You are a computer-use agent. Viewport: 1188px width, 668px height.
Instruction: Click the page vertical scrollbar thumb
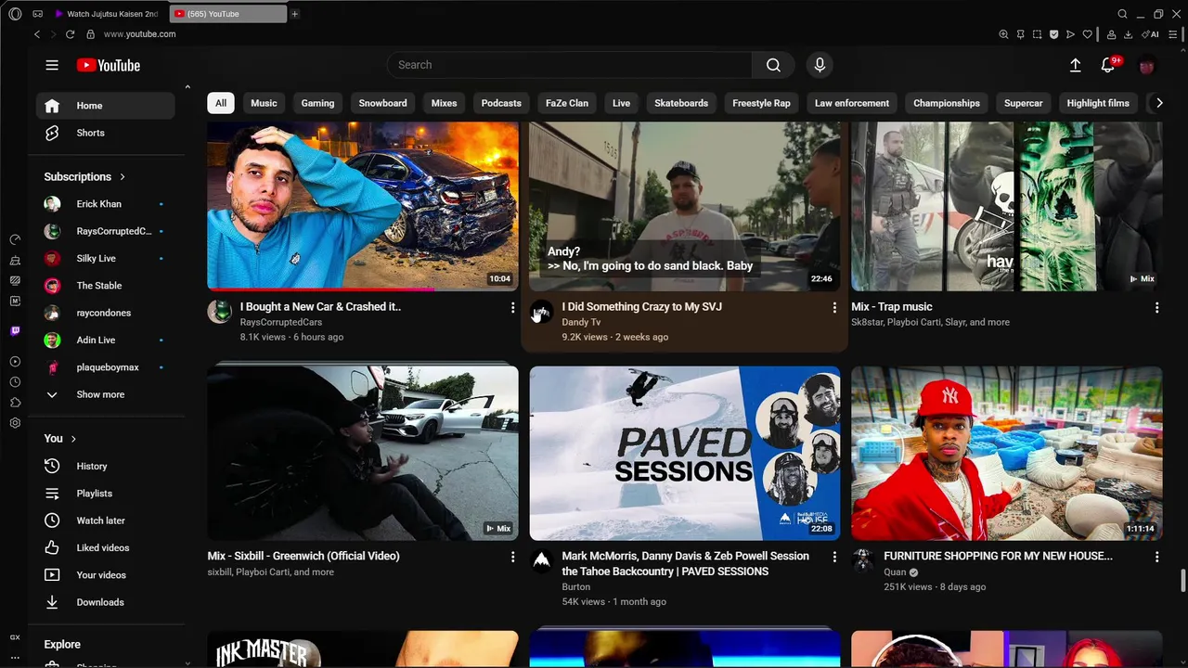click(x=1183, y=581)
